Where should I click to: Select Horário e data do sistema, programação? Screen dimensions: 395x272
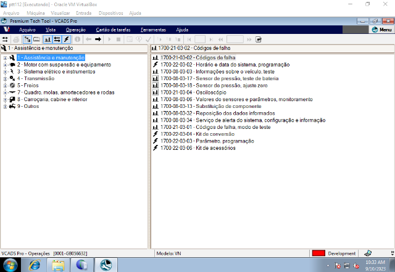pyautogui.click(x=225, y=65)
